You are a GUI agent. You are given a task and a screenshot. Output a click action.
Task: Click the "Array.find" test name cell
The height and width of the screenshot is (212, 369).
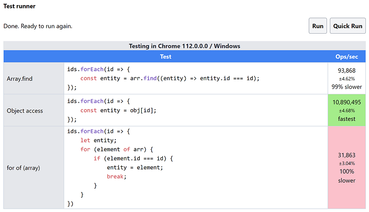(34, 78)
